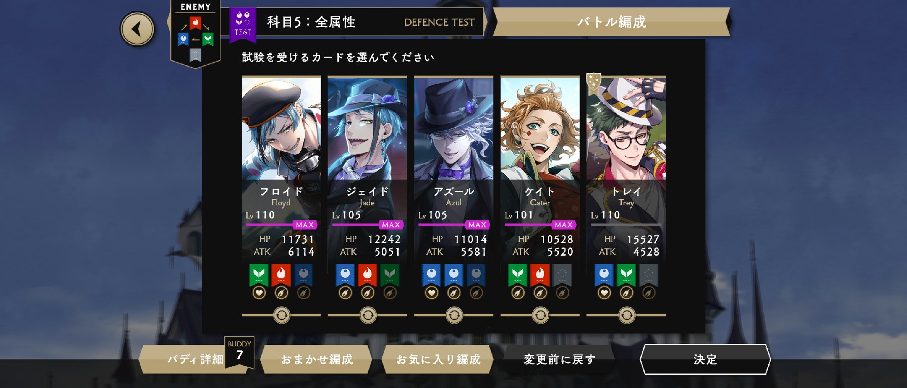Viewport: 907px width, 388px height.
Task: Open the バトル編成 tab
Action: 611,22
